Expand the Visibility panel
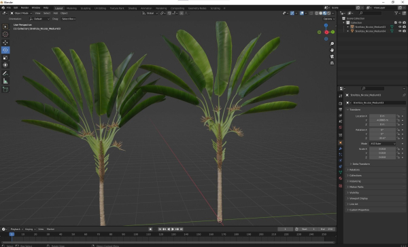Viewport: 408px width, 247px height. 354,193
